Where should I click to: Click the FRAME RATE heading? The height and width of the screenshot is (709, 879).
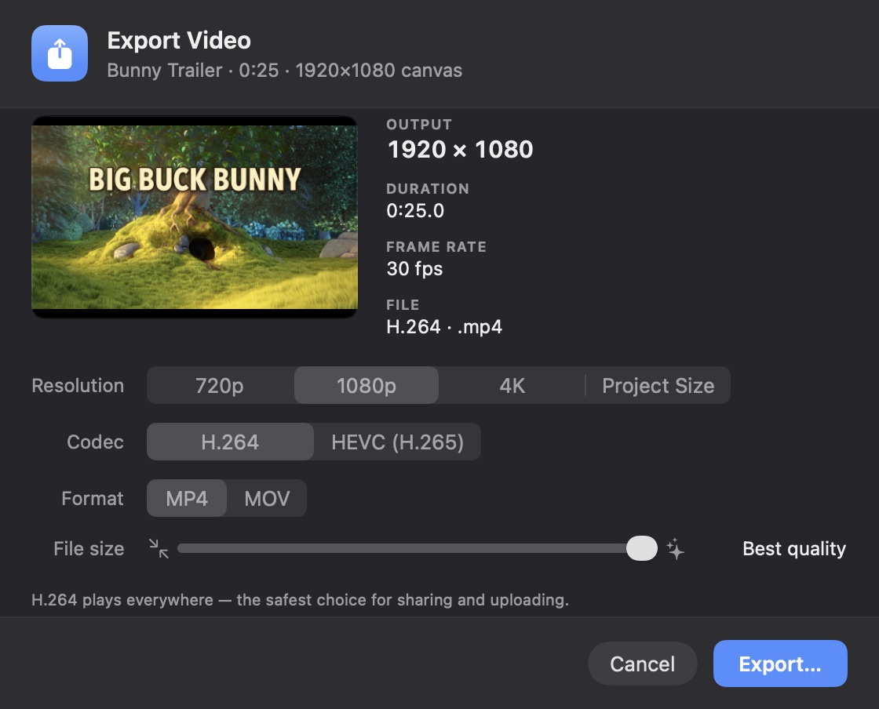click(436, 247)
